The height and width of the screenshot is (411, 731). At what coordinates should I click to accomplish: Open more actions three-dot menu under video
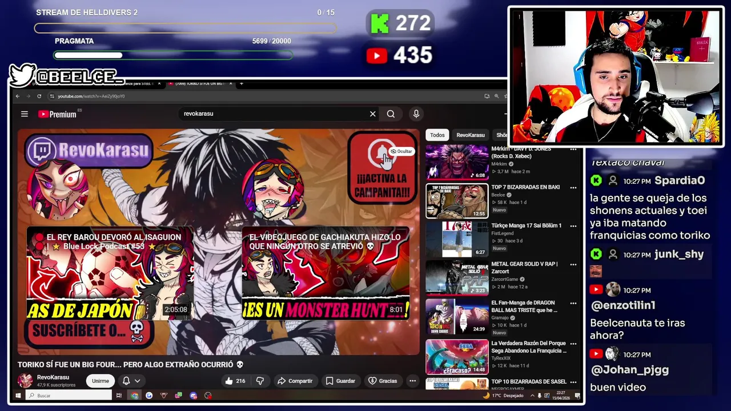click(412, 381)
